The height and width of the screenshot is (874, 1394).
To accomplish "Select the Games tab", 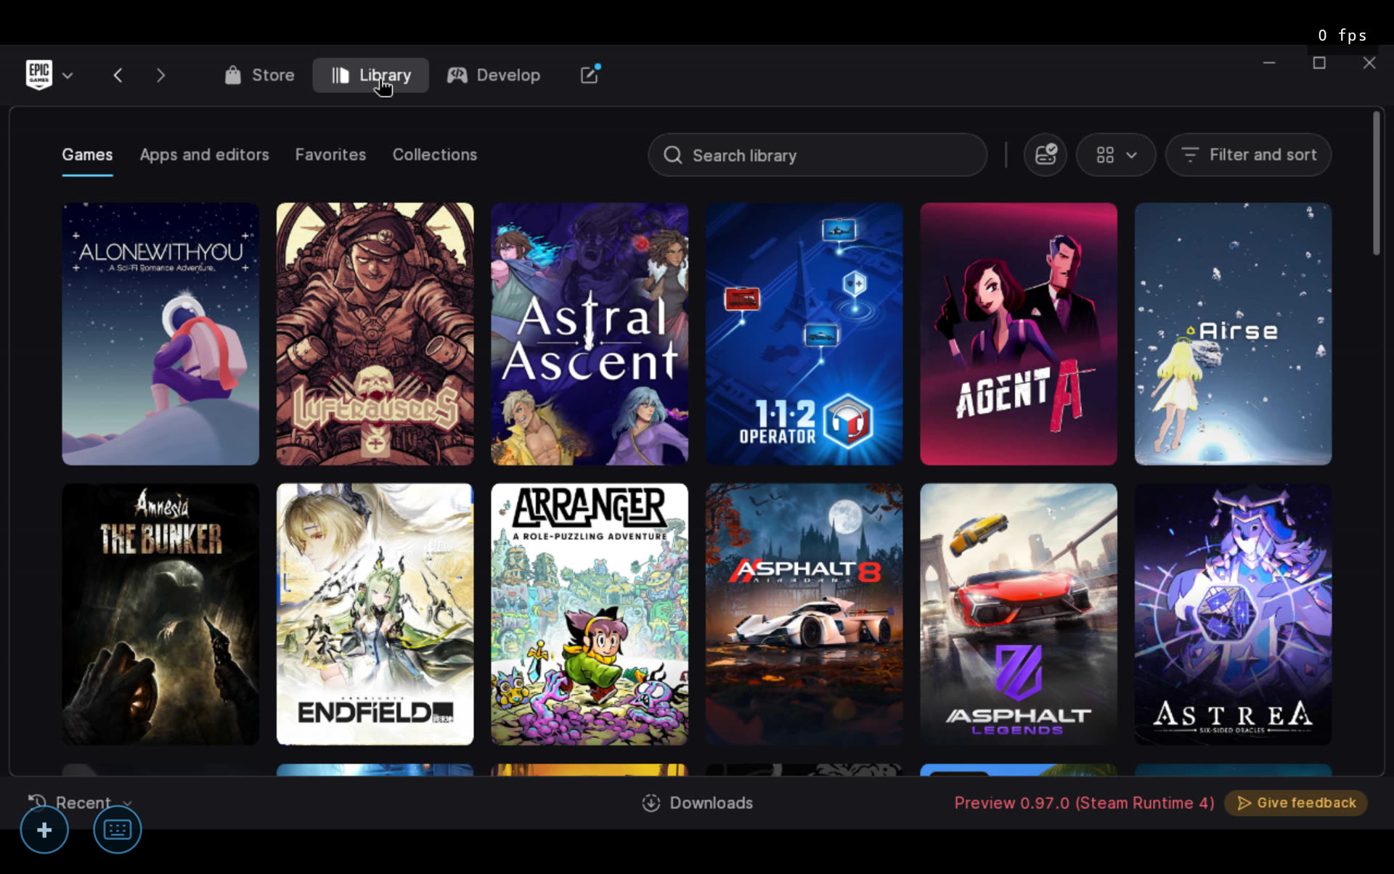I will [87, 155].
